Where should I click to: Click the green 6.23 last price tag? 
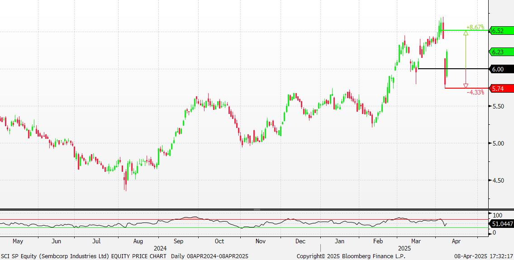500,52
